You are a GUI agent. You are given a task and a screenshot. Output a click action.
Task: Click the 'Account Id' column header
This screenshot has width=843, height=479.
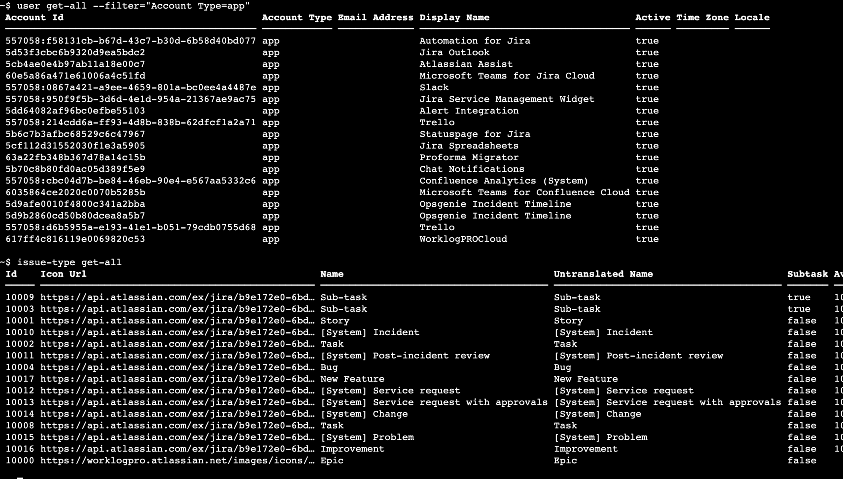coord(34,17)
